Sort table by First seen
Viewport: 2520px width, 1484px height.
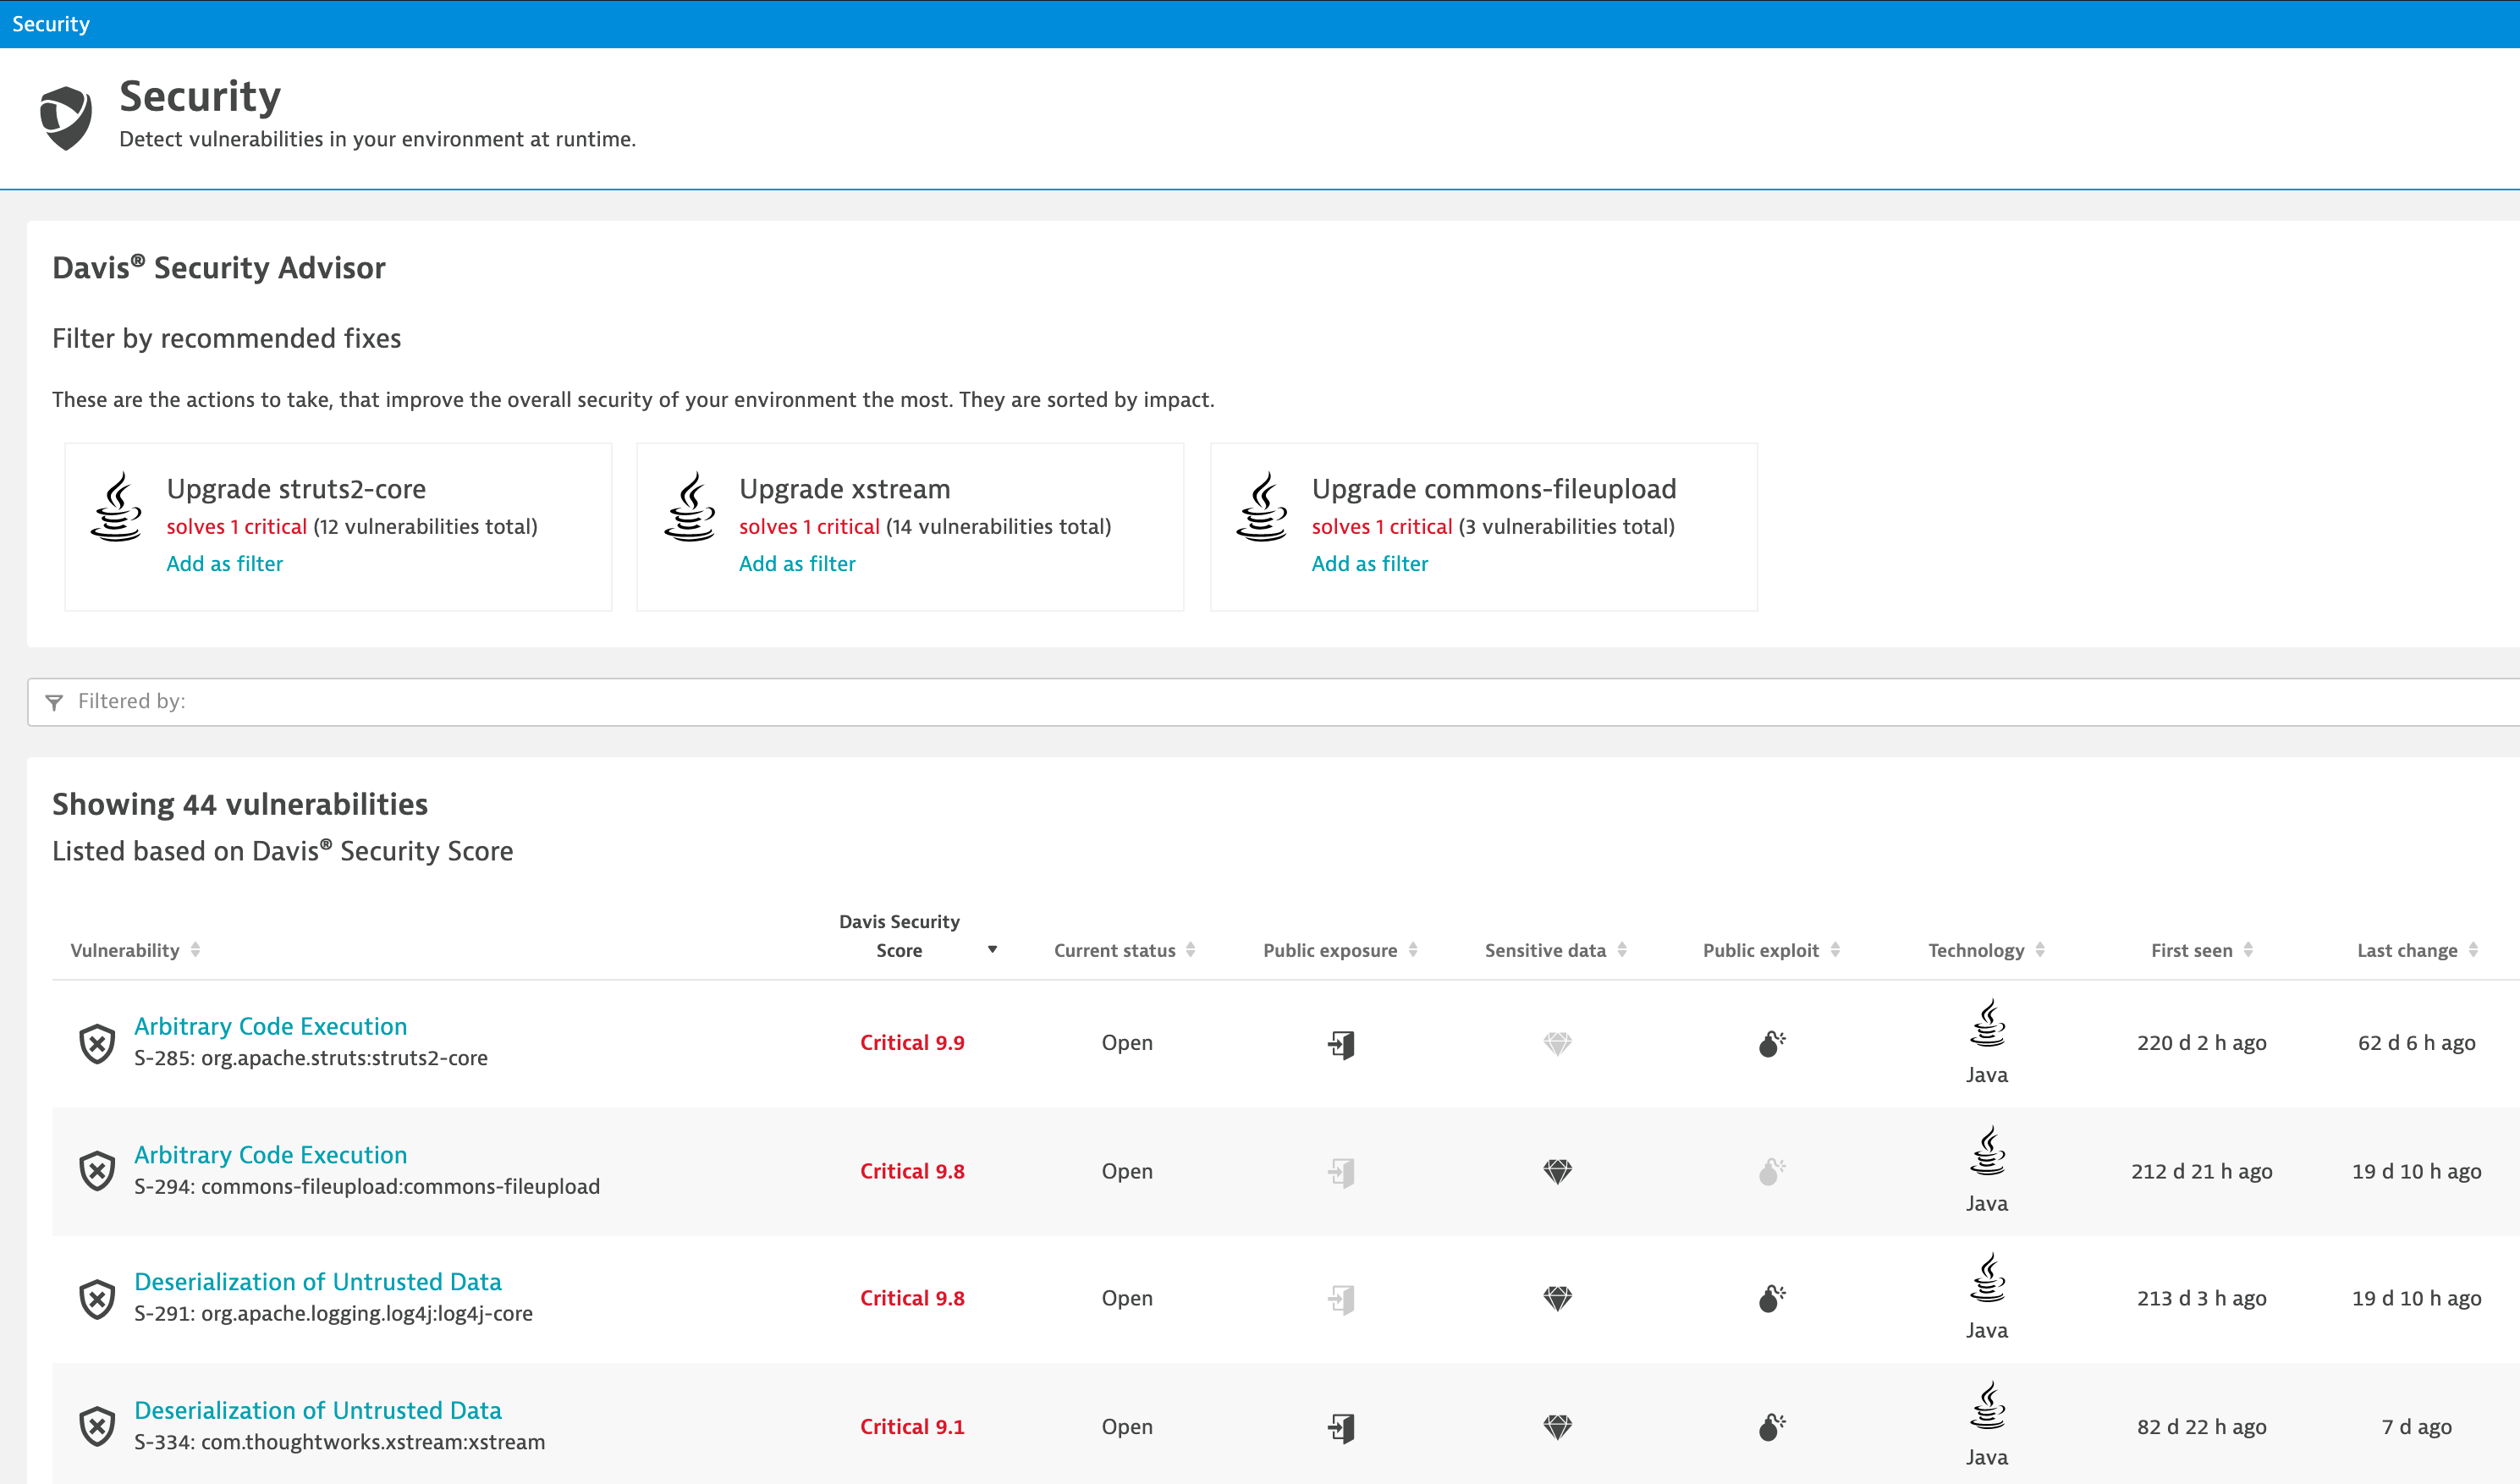point(2202,950)
